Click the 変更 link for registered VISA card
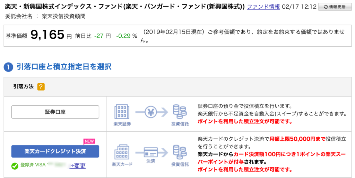The image size is (355, 178). (x=78, y=166)
